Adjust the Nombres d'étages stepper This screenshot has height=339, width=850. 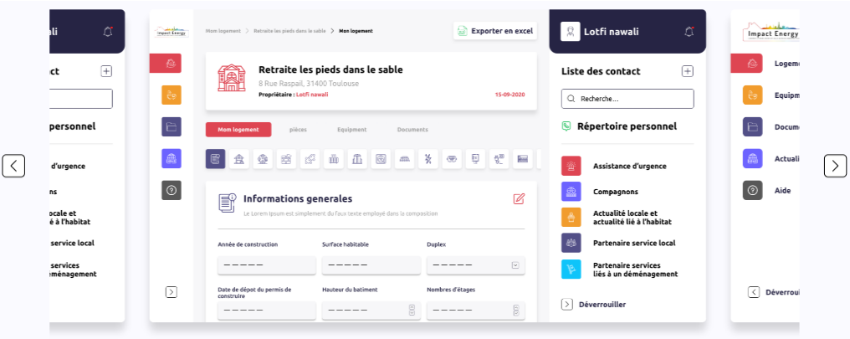click(516, 311)
